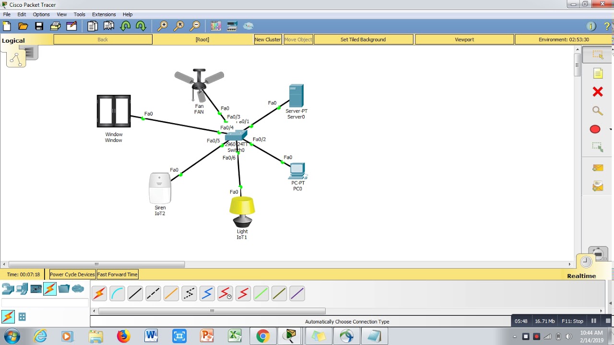Click Power Cycle Devices
Image resolution: width=614 pixels, height=345 pixels.
(72, 275)
